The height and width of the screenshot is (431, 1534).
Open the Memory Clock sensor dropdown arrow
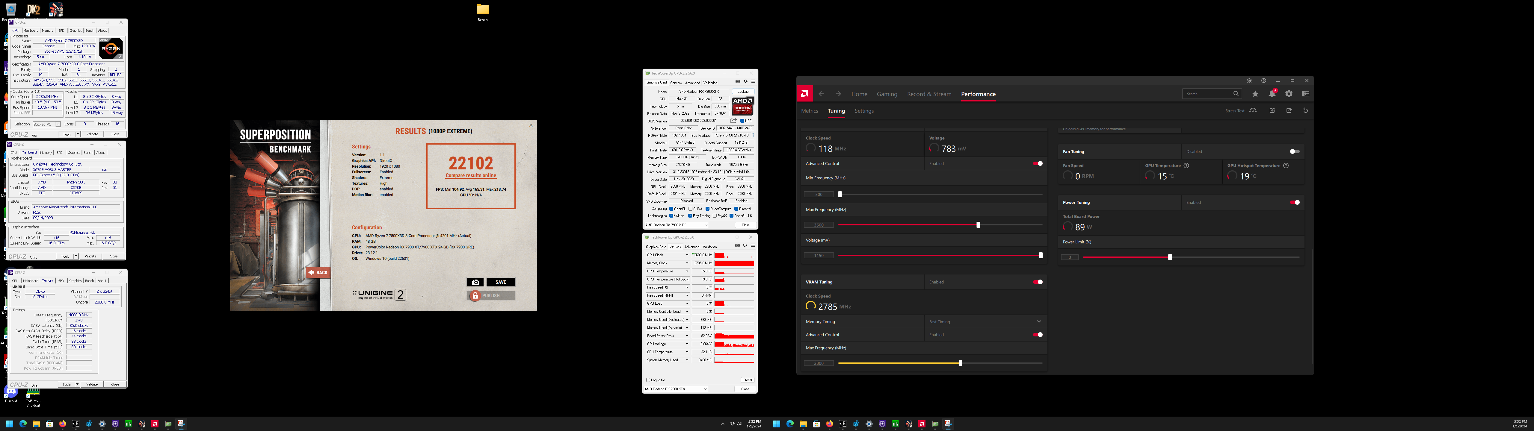coord(687,263)
